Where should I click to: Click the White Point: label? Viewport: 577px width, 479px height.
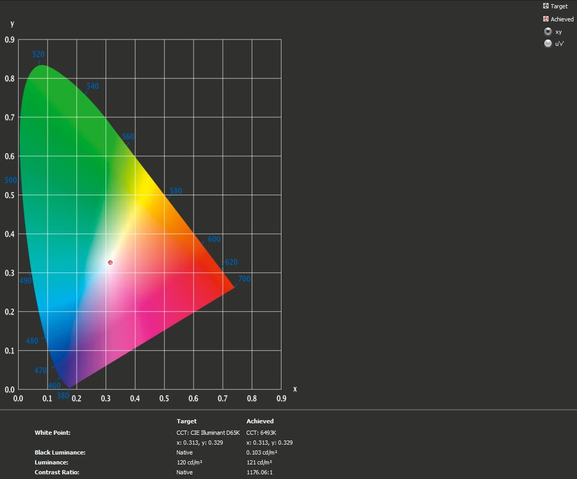[52, 433]
